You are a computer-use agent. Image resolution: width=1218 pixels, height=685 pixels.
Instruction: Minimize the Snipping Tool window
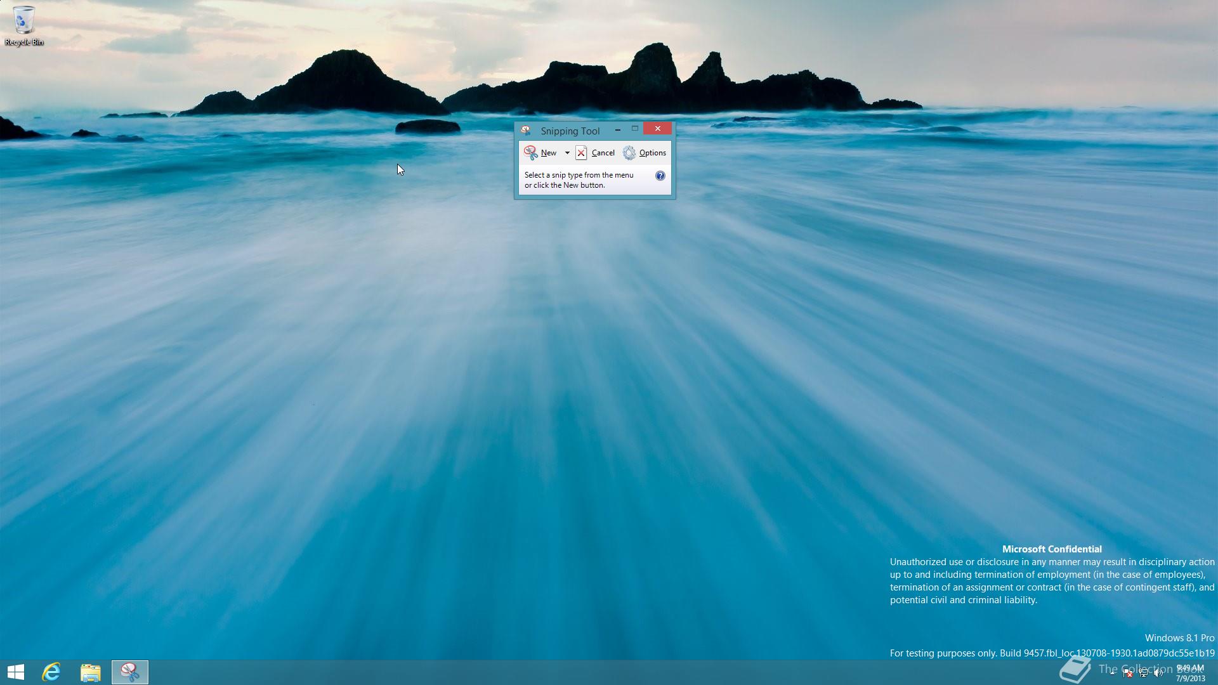[x=617, y=129]
